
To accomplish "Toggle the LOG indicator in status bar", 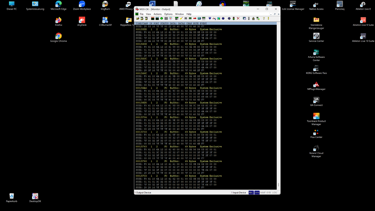I will 274,192.
